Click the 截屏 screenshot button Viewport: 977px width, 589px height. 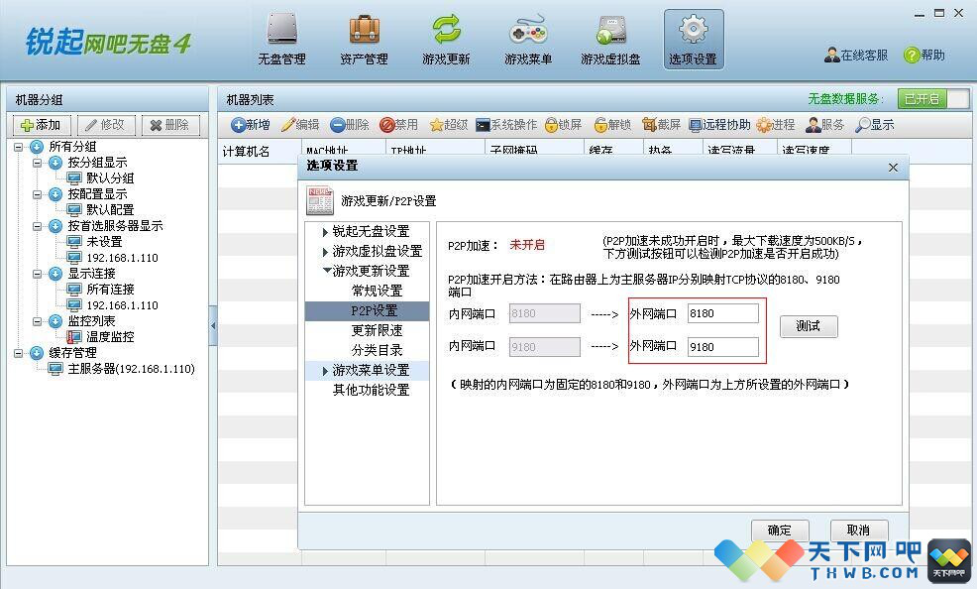661,125
